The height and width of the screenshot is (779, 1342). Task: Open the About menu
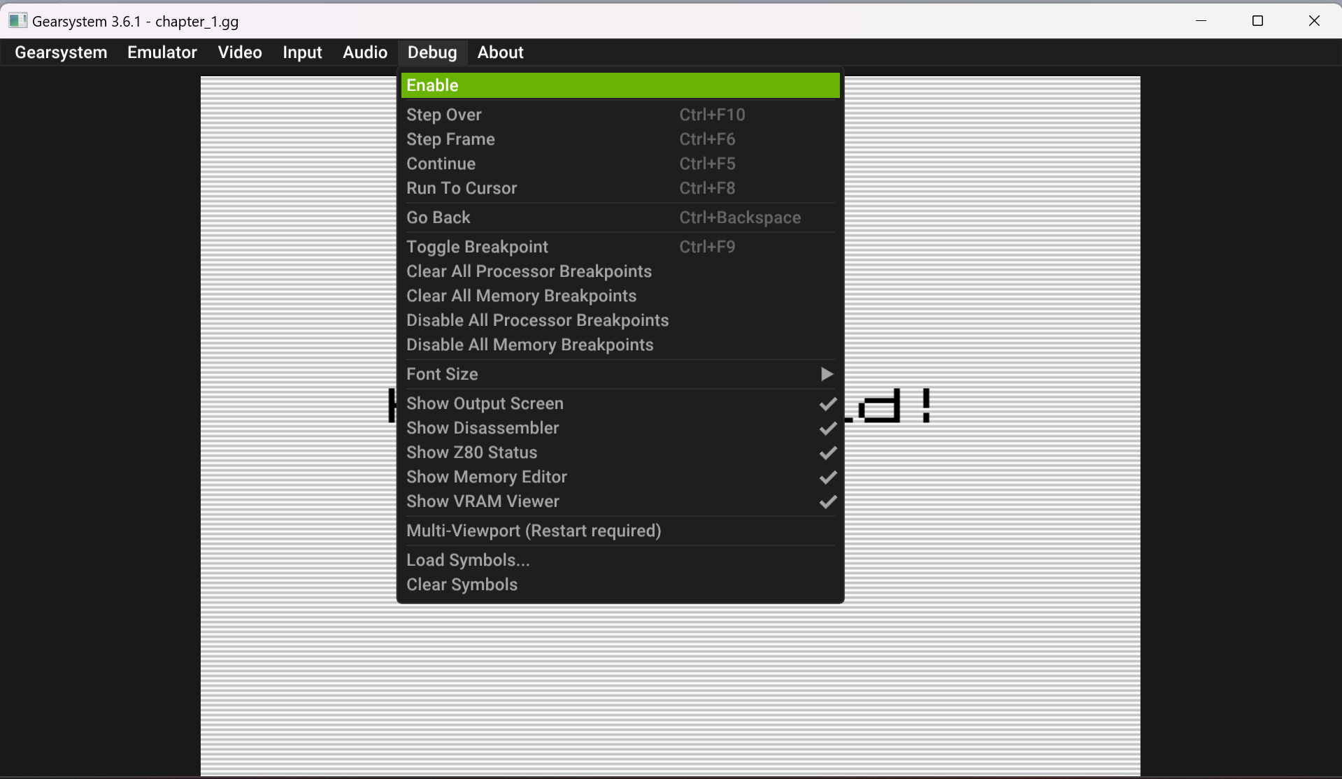point(500,52)
